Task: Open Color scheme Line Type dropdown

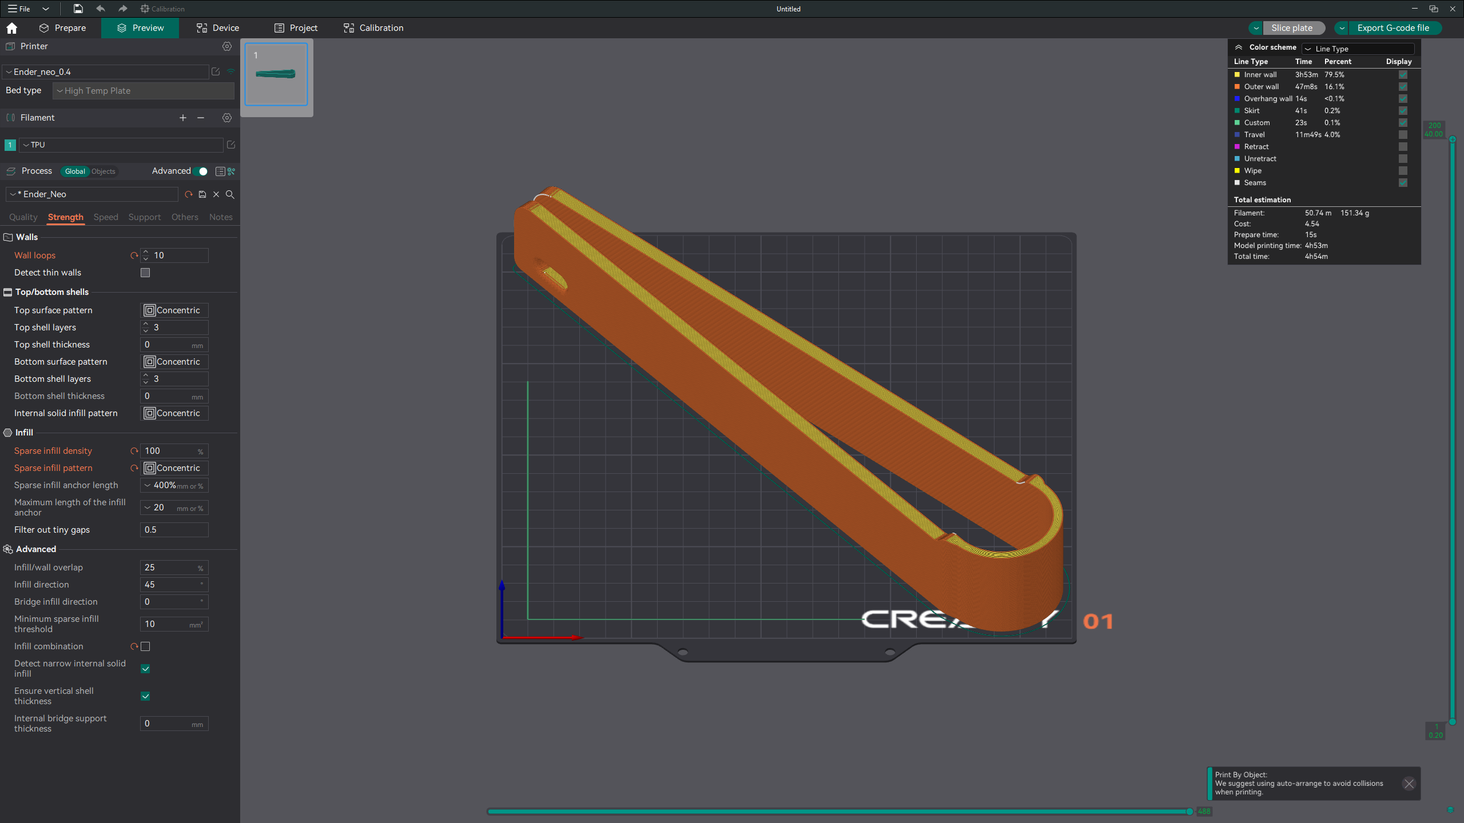Action: click(1358, 49)
